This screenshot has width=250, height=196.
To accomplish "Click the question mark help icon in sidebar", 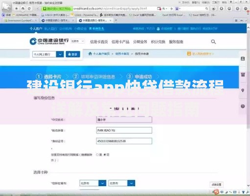I will [x=243, y=106].
